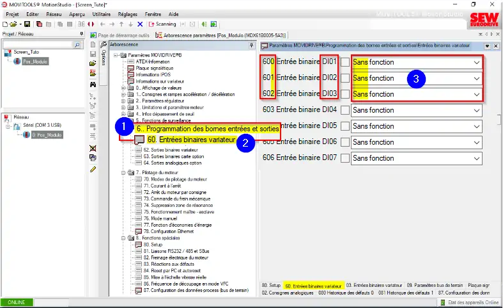Toggle checkbox for 600 Entrée binaire DI01
Screen dimensions: 503x308
345,62
